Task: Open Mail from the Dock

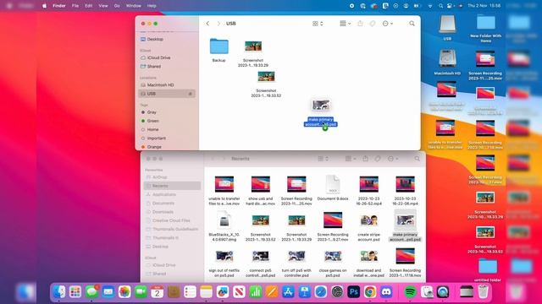Action: (x=108, y=292)
